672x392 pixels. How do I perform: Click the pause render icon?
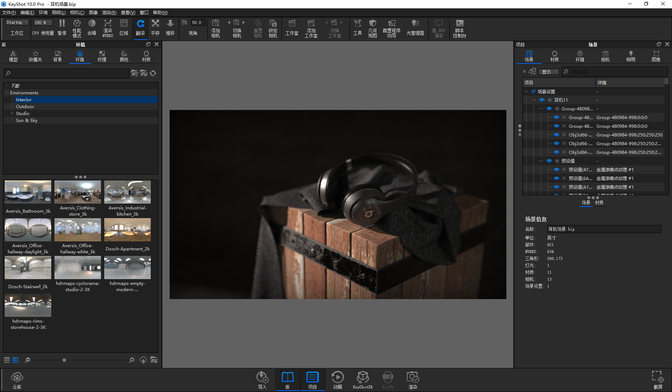click(62, 24)
